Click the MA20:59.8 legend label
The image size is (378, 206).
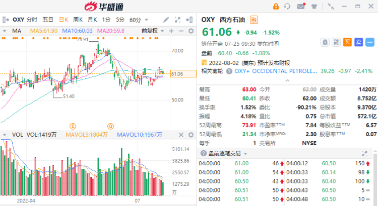point(111,31)
